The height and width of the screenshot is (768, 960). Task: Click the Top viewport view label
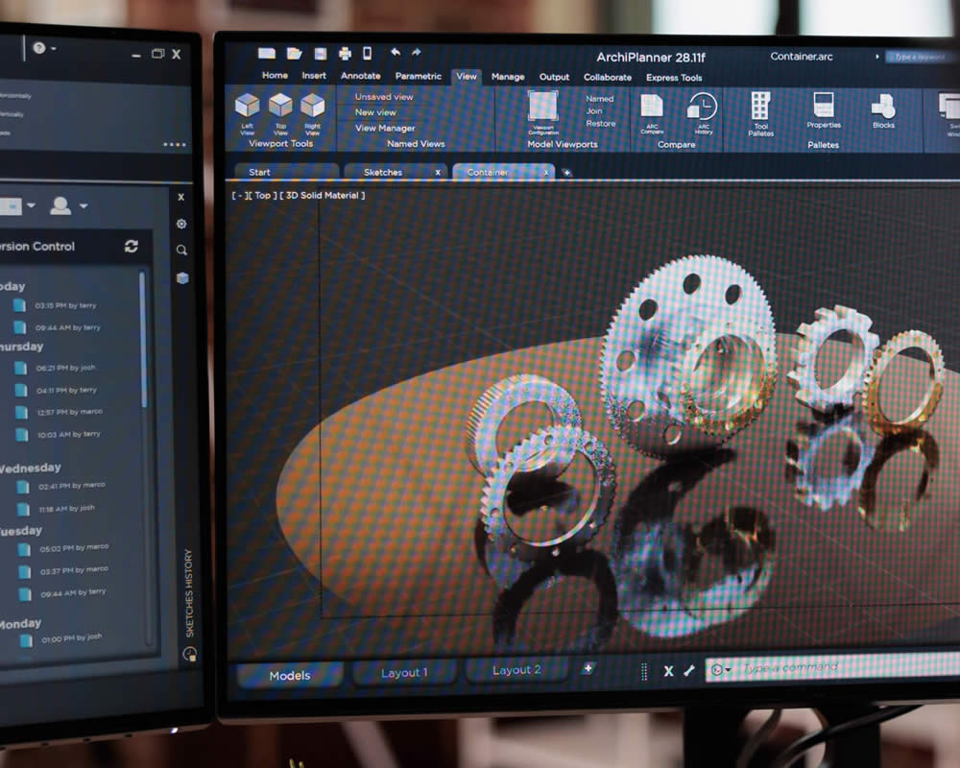[262, 196]
